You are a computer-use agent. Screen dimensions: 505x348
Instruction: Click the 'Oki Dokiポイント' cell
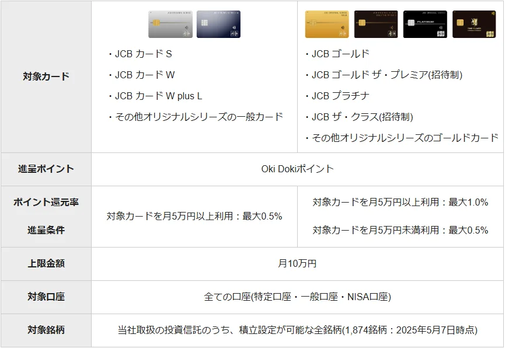pyautogui.click(x=297, y=169)
